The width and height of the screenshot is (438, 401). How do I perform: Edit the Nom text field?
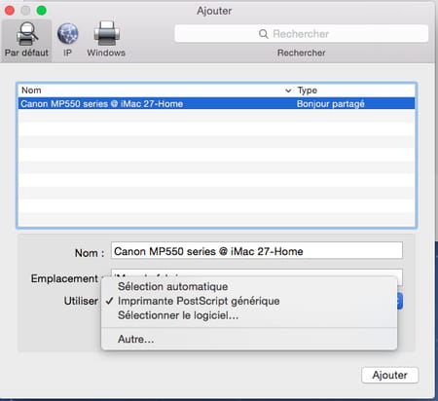pyautogui.click(x=257, y=250)
